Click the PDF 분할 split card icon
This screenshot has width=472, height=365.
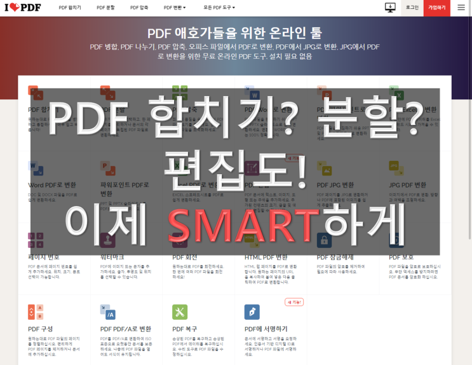[108, 93]
